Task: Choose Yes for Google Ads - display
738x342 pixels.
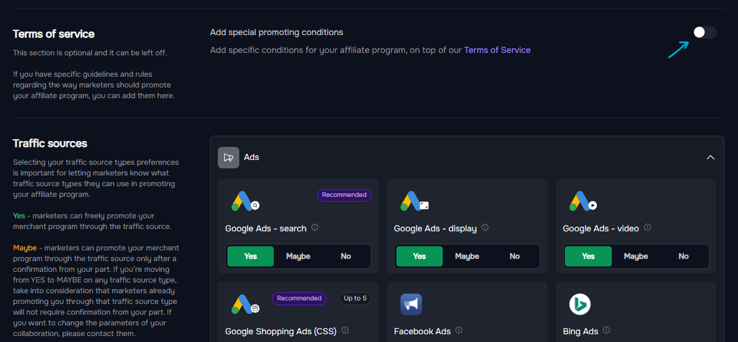Action: [x=420, y=256]
